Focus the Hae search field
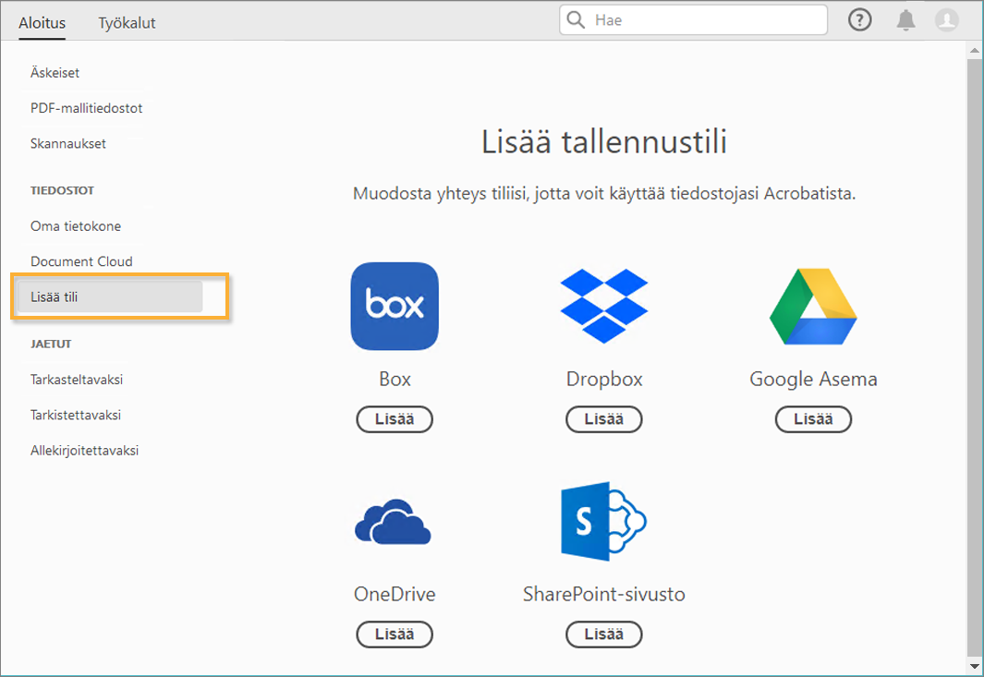 (x=694, y=20)
